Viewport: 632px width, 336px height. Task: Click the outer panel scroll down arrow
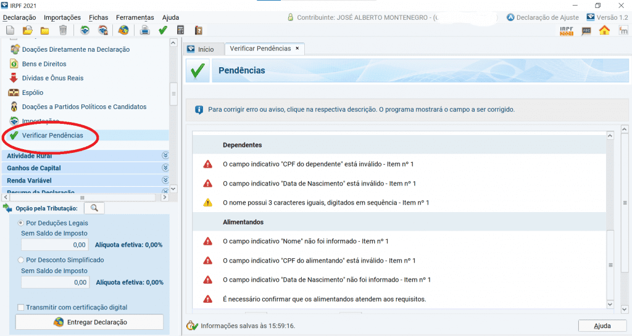pos(625,309)
